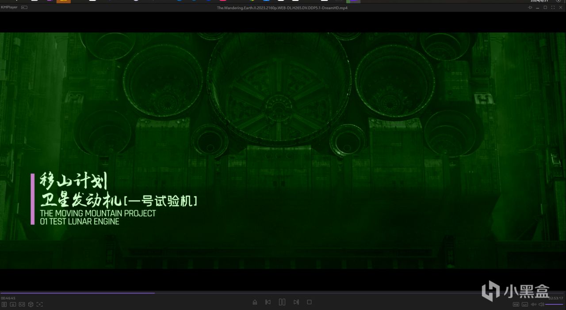Adjust the volume slider
Image resolution: width=566 pixels, height=310 pixels.
click(x=555, y=304)
